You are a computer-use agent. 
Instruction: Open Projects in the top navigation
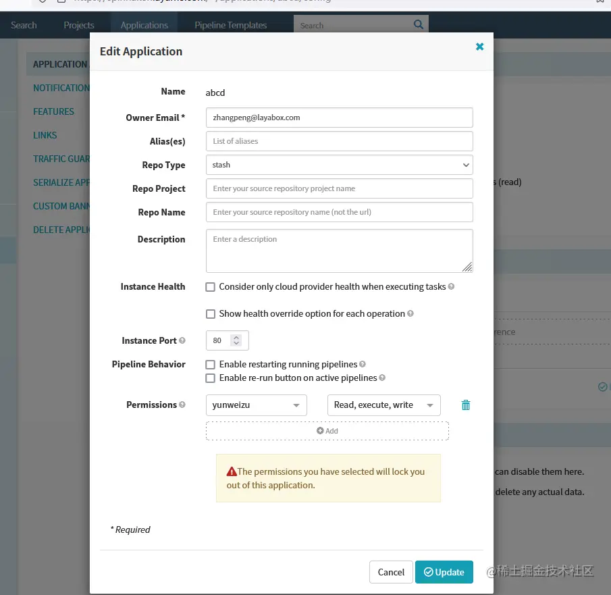click(79, 25)
